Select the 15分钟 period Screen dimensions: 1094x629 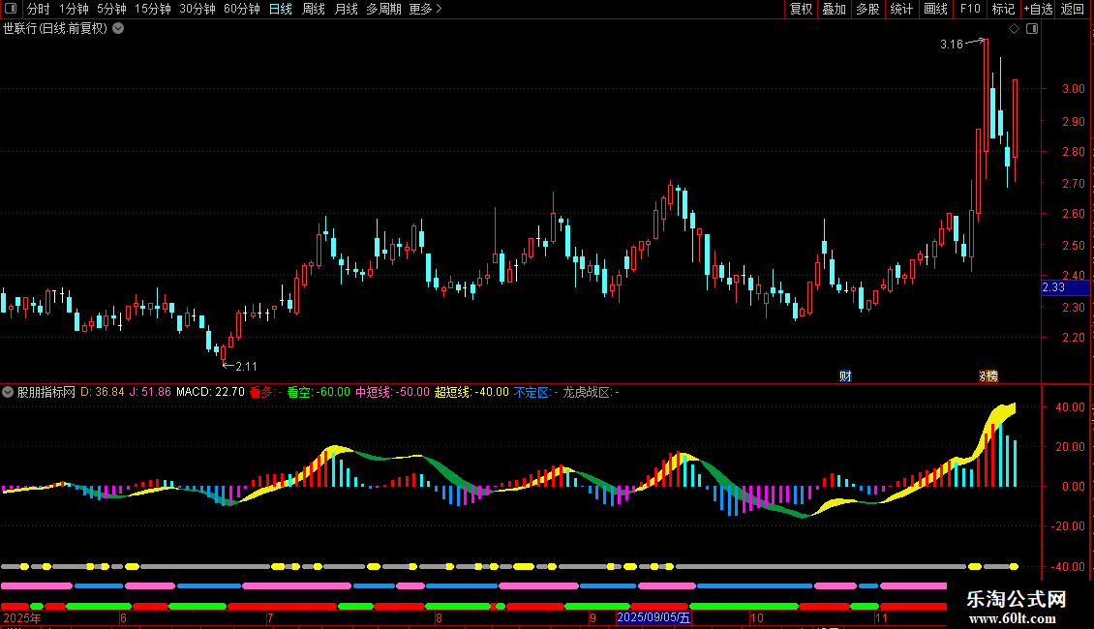coord(152,9)
